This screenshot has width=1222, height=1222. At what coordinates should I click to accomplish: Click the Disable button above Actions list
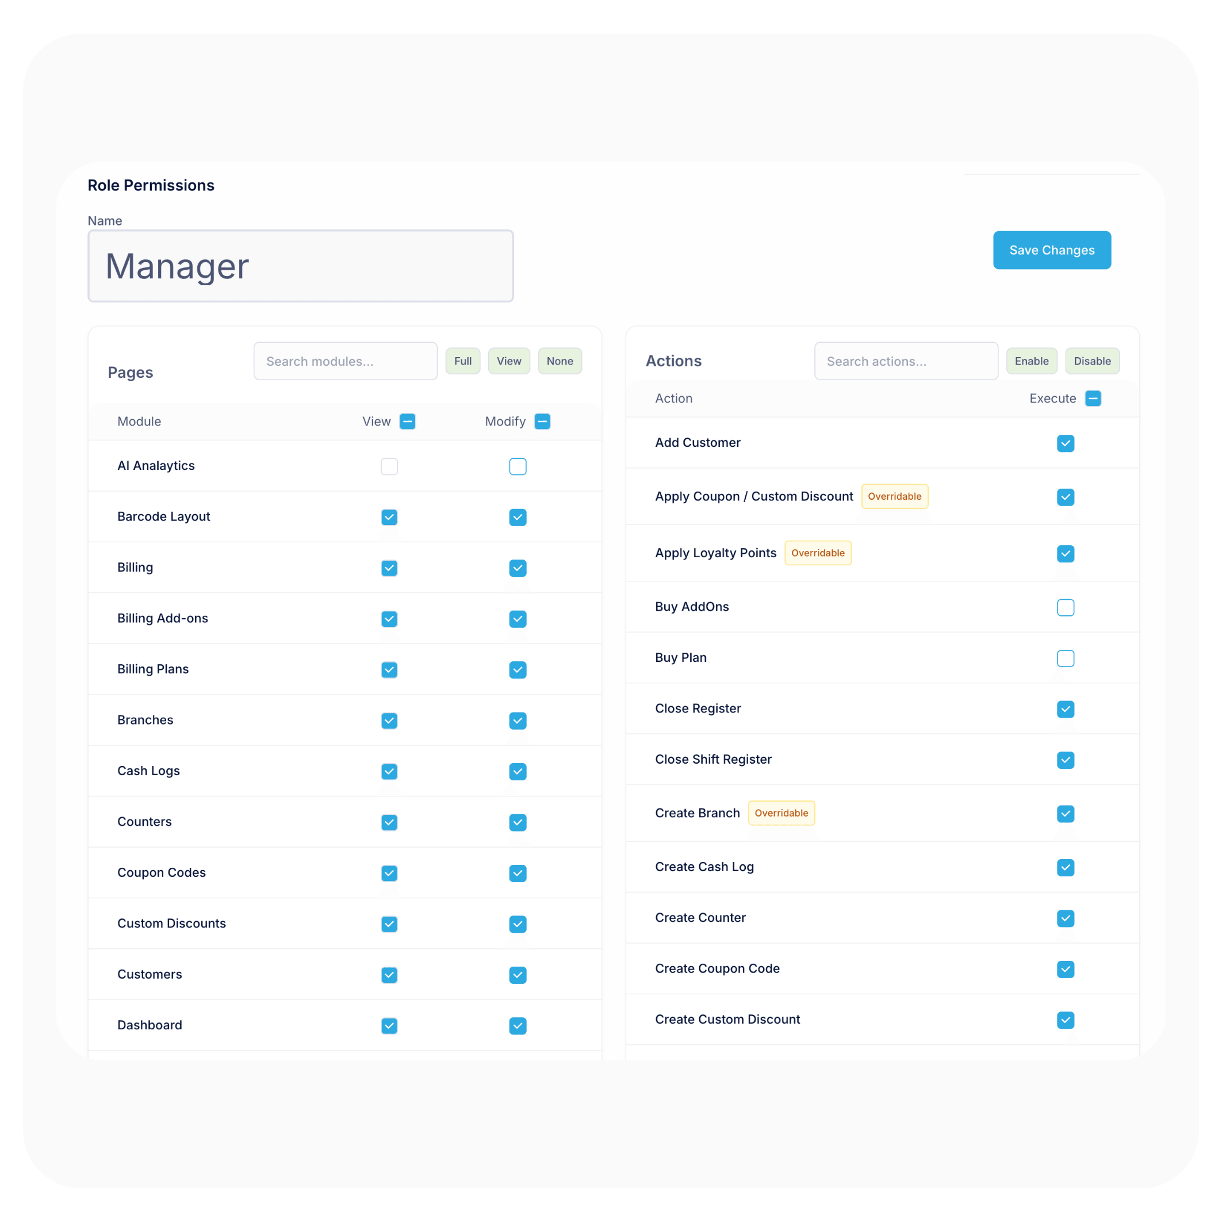point(1093,361)
